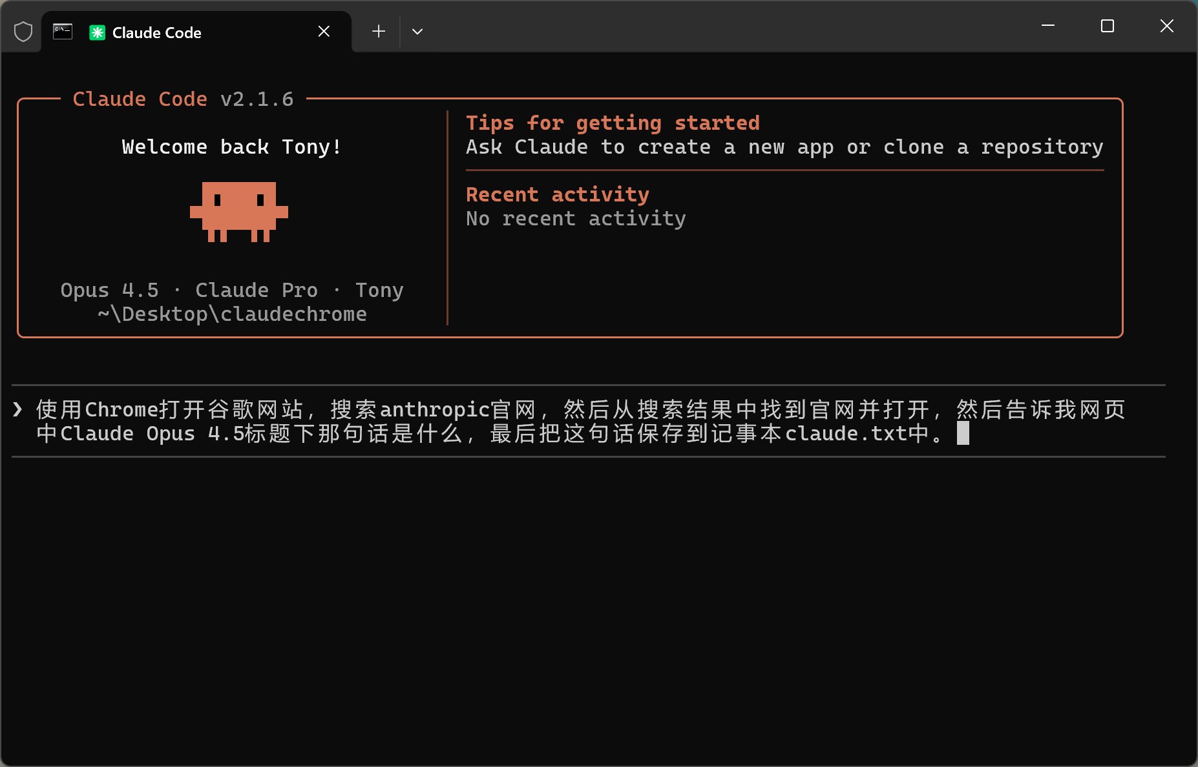Click the Opus 4.5 model label
The image size is (1198, 767).
[x=109, y=291]
